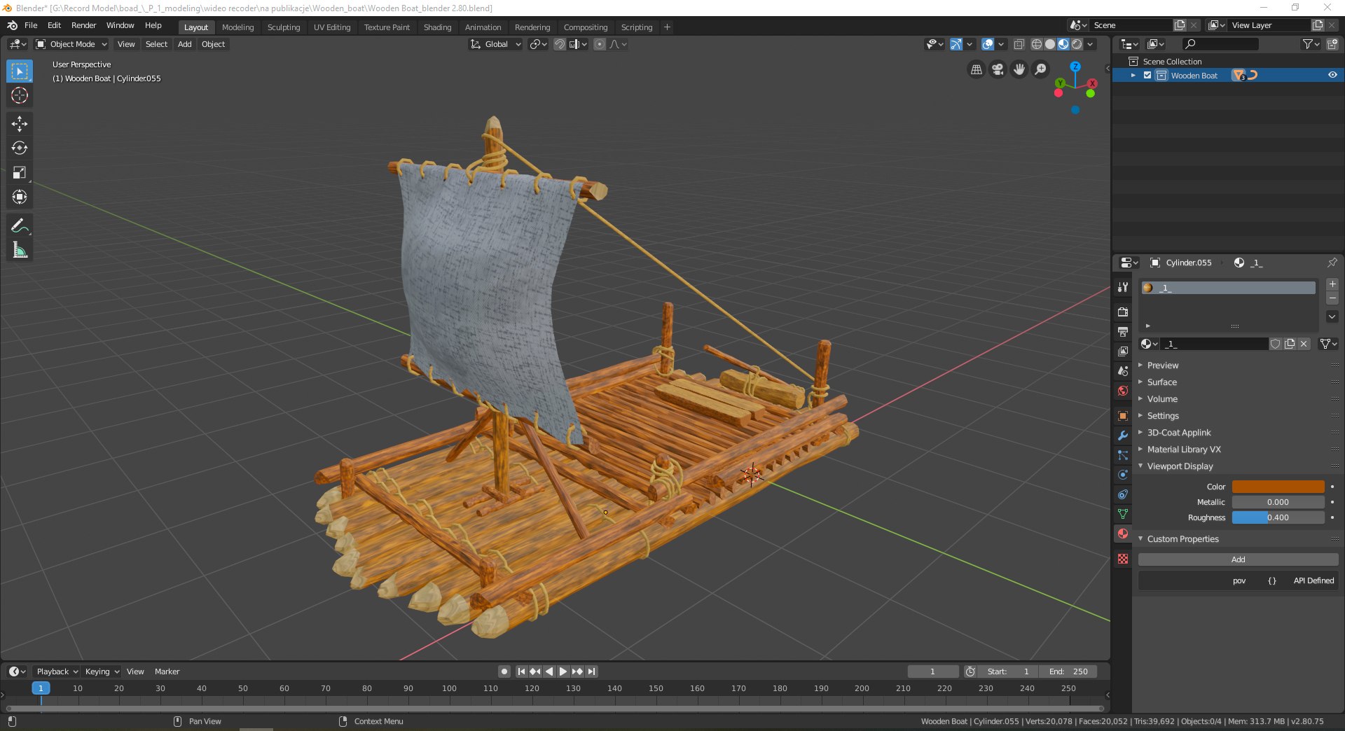Expand Wooden Boat collection tree arrow

1133,75
